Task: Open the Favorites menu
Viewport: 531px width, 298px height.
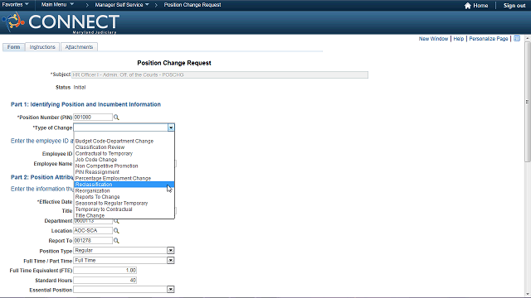Action: click(15, 5)
